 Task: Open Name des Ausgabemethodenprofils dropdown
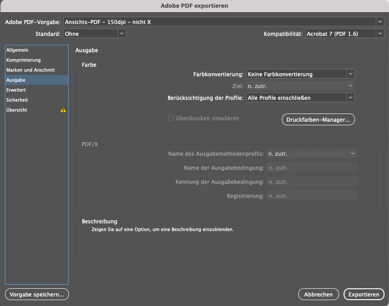coord(311,153)
